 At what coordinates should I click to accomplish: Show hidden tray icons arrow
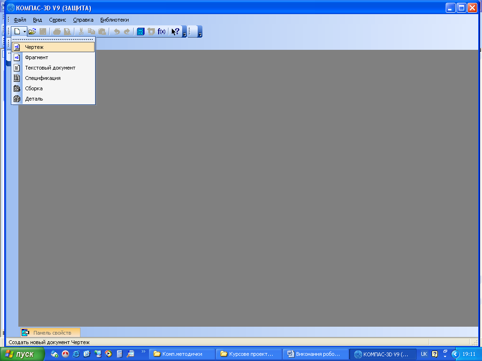click(455, 354)
